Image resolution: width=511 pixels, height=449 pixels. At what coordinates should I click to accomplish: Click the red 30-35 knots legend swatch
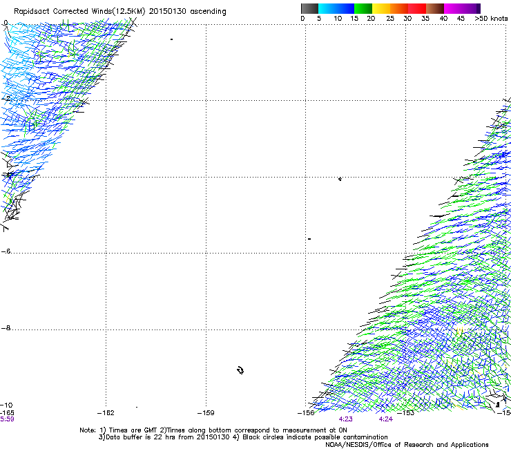(x=417, y=8)
